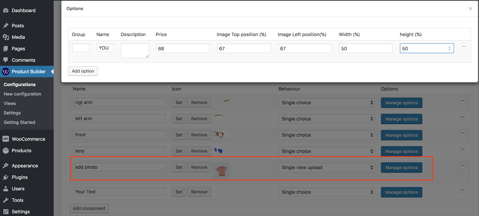Click the WooCommerce icon in sidebar
This screenshot has width=479, height=216.
coord(6,139)
